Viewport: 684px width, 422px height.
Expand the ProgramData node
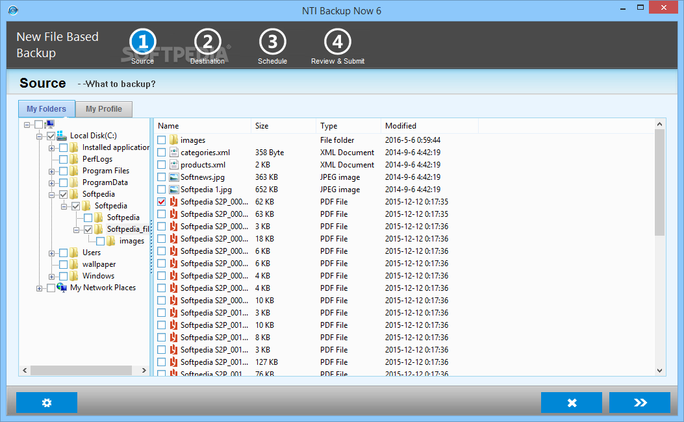pos(51,183)
